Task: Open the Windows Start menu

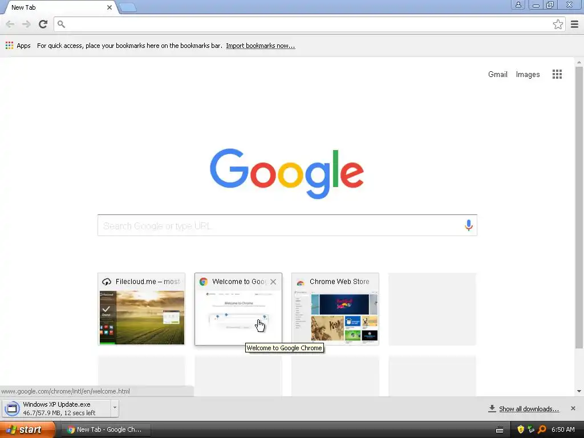Action: [x=27, y=429]
